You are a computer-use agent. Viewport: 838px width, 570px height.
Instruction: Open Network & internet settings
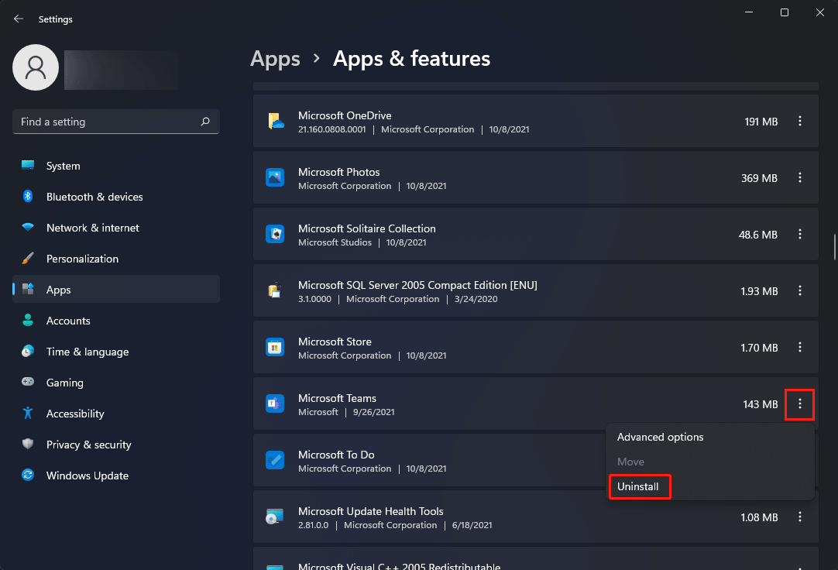[116, 228]
